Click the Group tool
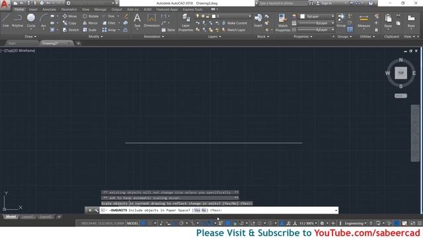Screen dimensions: 423x238 pyautogui.click(x=341, y=20)
